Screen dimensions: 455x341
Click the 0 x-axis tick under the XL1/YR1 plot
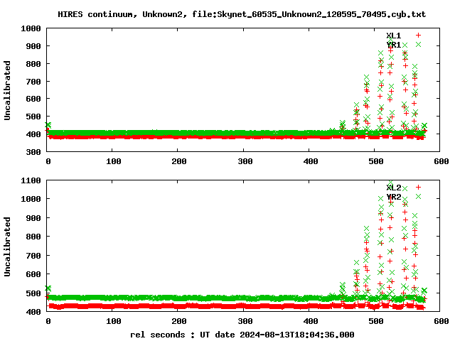click(x=48, y=161)
